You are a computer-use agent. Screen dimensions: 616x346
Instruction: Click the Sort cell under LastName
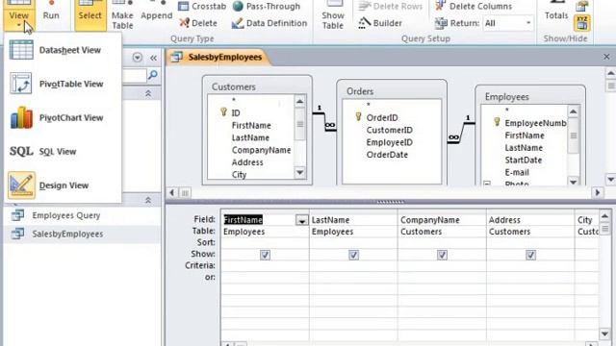coord(353,242)
